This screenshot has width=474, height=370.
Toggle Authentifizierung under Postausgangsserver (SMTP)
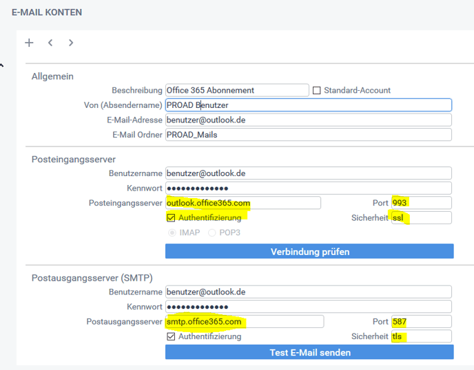pos(171,337)
